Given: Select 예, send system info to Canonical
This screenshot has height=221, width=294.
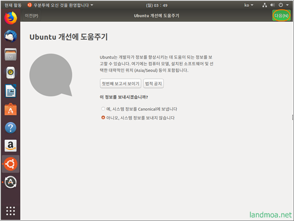Looking at the screenshot, I should point(139,109).
